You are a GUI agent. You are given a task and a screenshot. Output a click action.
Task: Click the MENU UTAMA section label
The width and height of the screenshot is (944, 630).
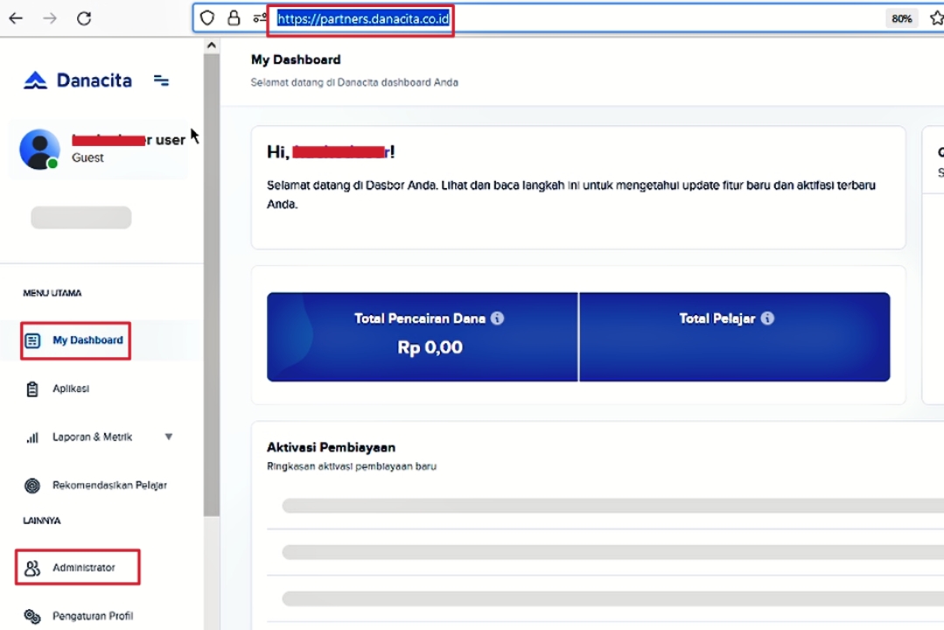(52, 293)
